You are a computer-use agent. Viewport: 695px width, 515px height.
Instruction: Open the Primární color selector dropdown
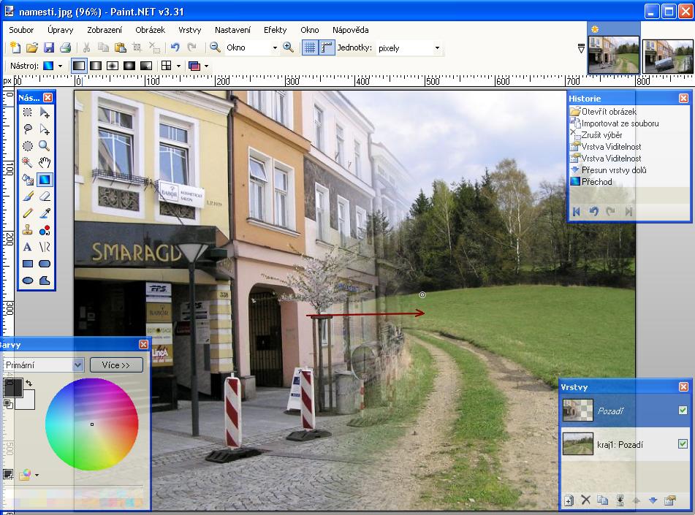(x=78, y=365)
